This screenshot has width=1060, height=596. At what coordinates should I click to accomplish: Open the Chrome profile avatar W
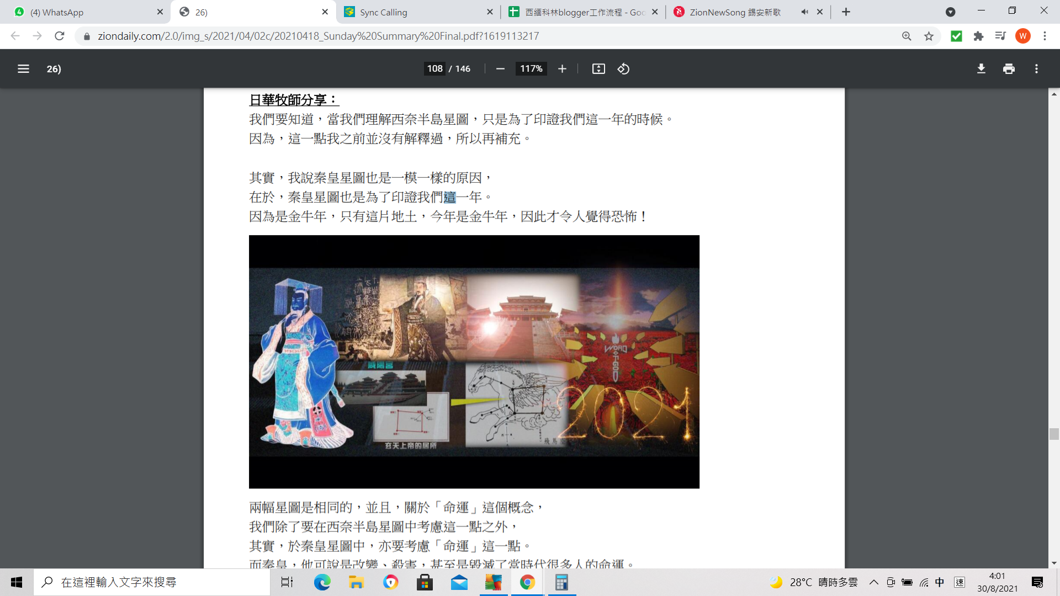click(x=1023, y=36)
